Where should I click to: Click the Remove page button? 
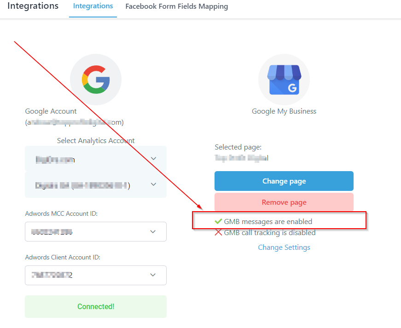pyautogui.click(x=284, y=202)
